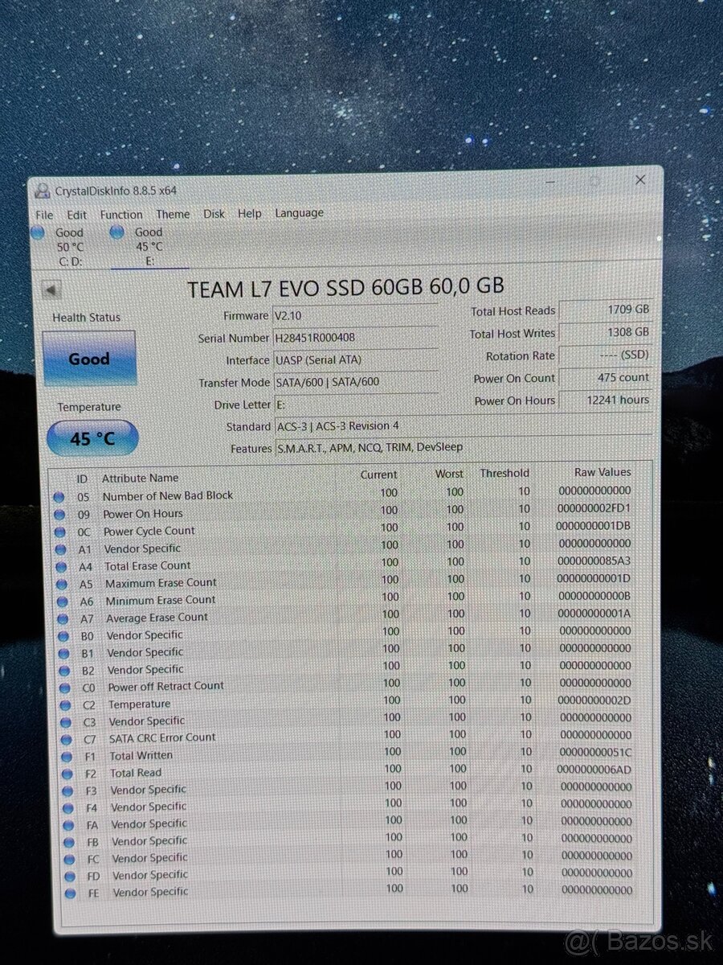Click the Attribute Name column header
The width and height of the screenshot is (723, 965).
(x=140, y=478)
